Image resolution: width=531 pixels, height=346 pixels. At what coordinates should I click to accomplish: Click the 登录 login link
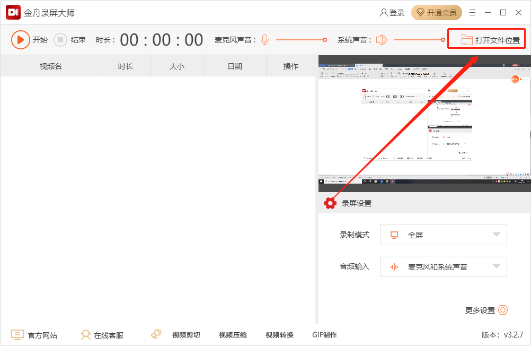396,13
